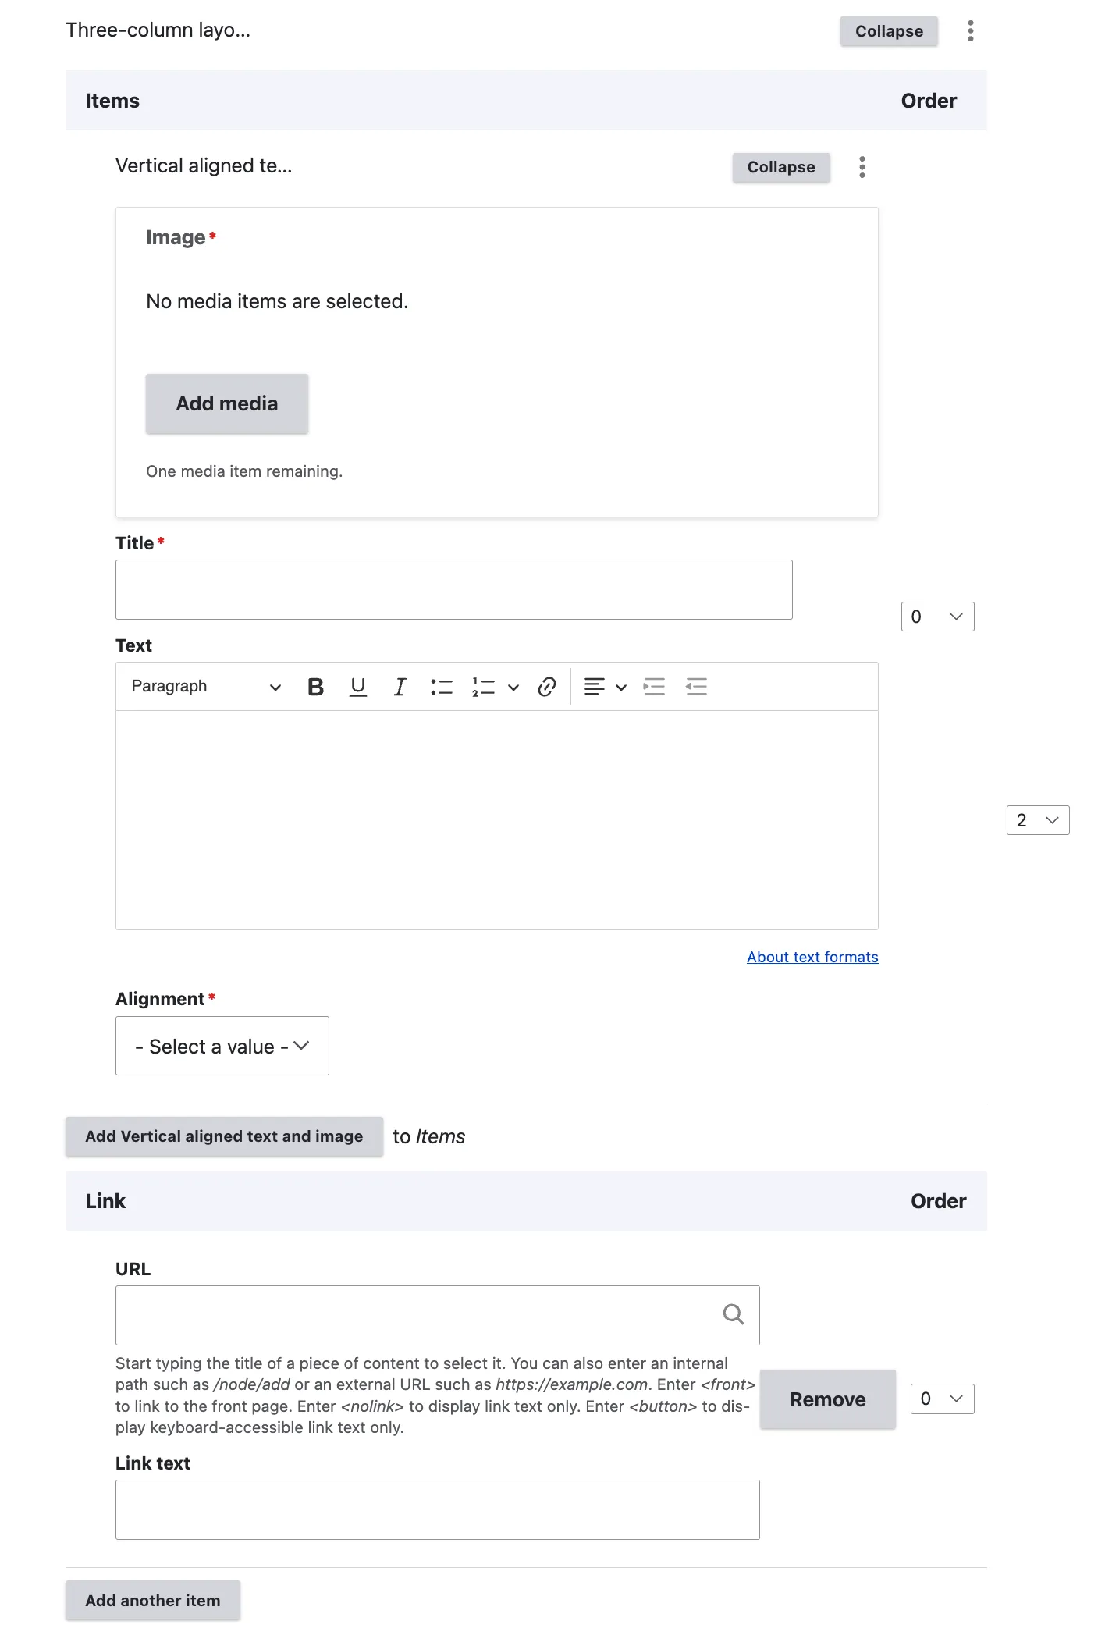The height and width of the screenshot is (1642, 1105).
Task: Insert a numbered list
Action: [x=484, y=687]
